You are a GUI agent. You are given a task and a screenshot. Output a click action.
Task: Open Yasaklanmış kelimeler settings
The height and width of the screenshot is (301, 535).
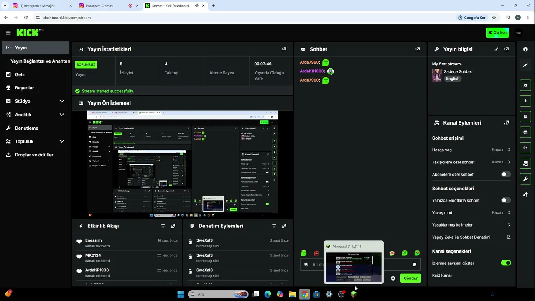point(471,225)
